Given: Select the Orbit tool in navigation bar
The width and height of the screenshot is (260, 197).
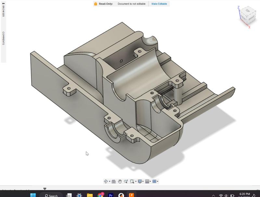Looking at the screenshot, I should tap(106, 181).
